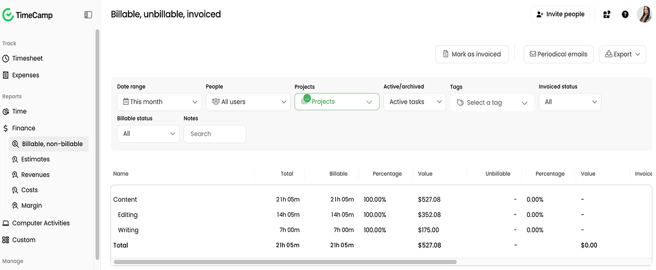Click the Unbillable column header

pos(498,174)
